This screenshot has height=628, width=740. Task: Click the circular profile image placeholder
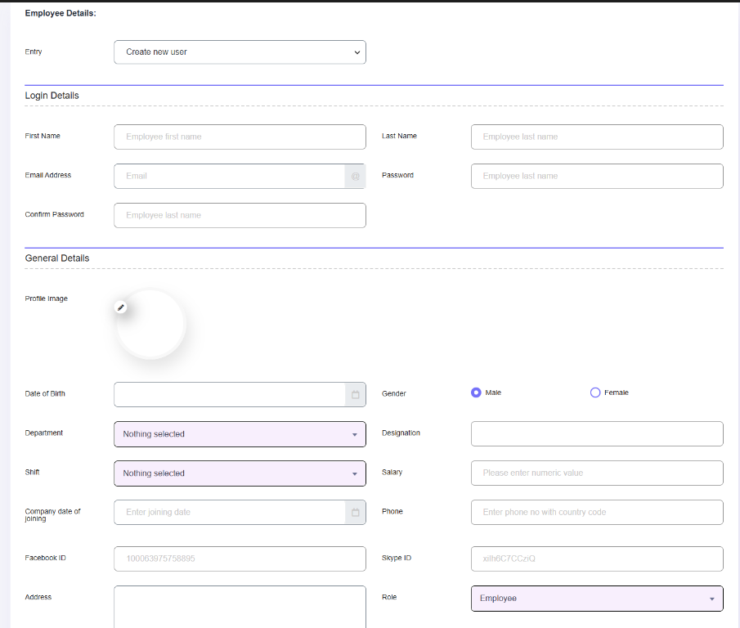point(150,324)
